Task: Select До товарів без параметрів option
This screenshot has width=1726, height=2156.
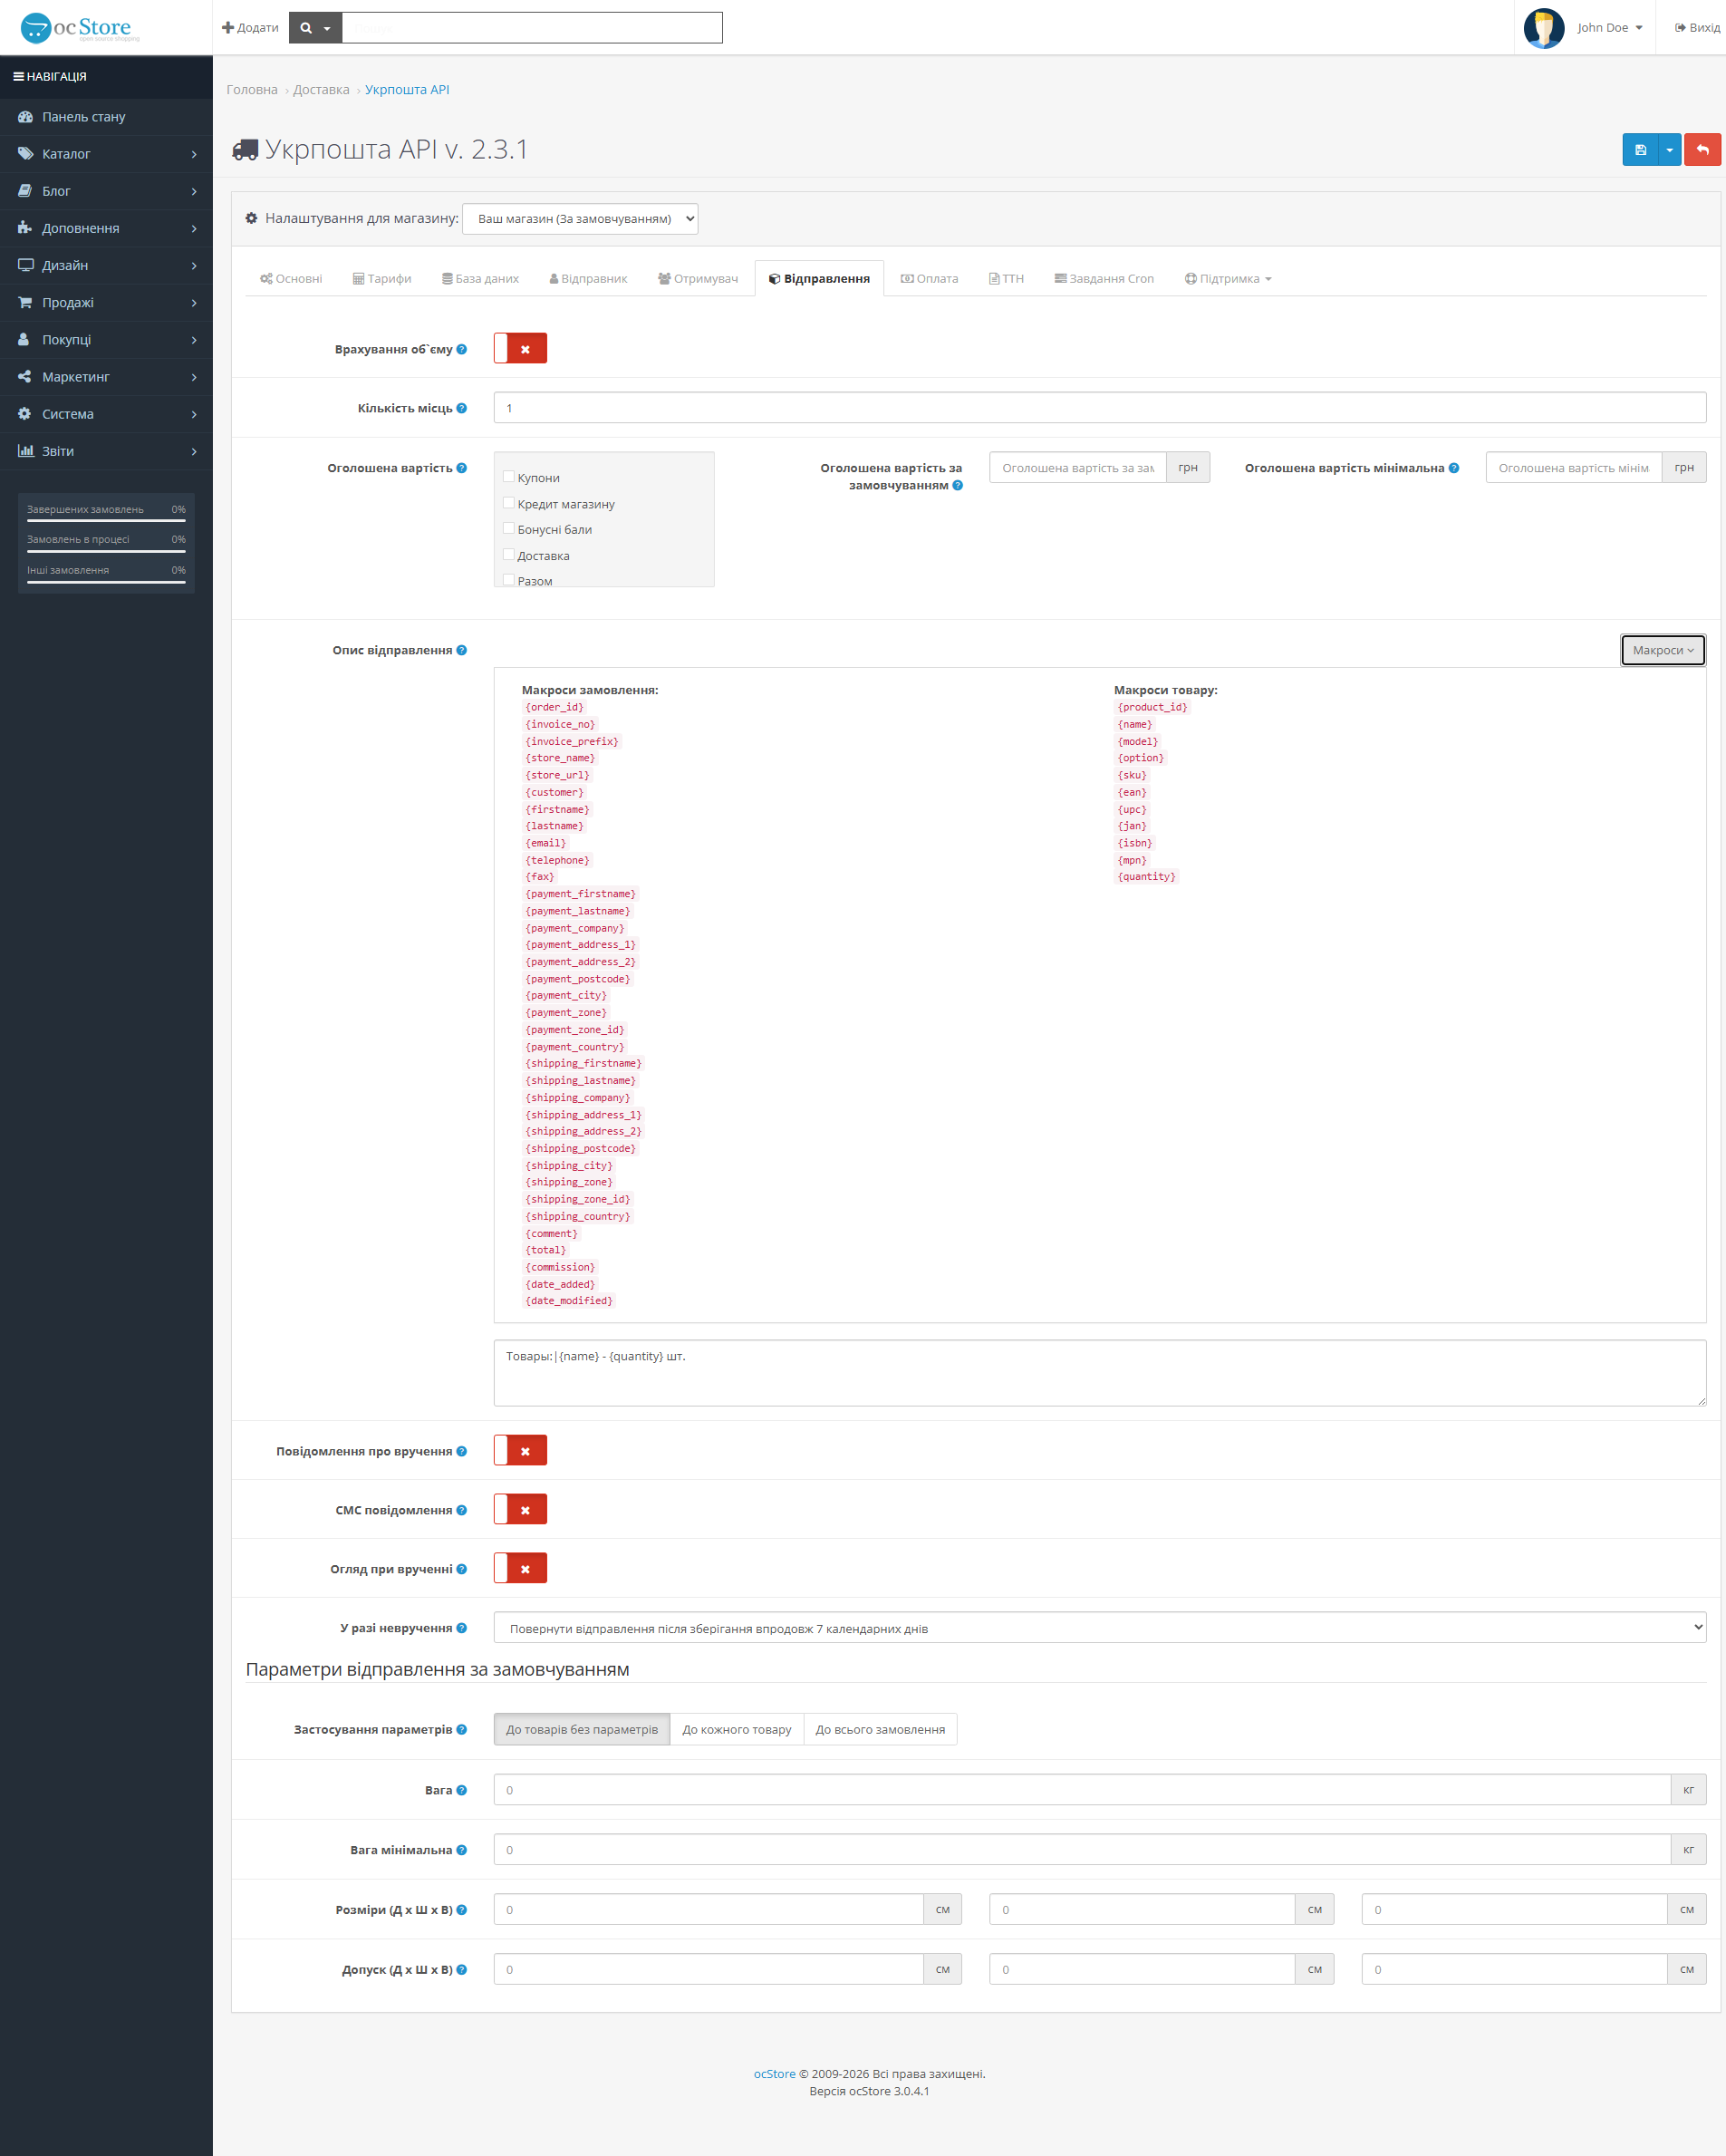Action: [x=582, y=1729]
